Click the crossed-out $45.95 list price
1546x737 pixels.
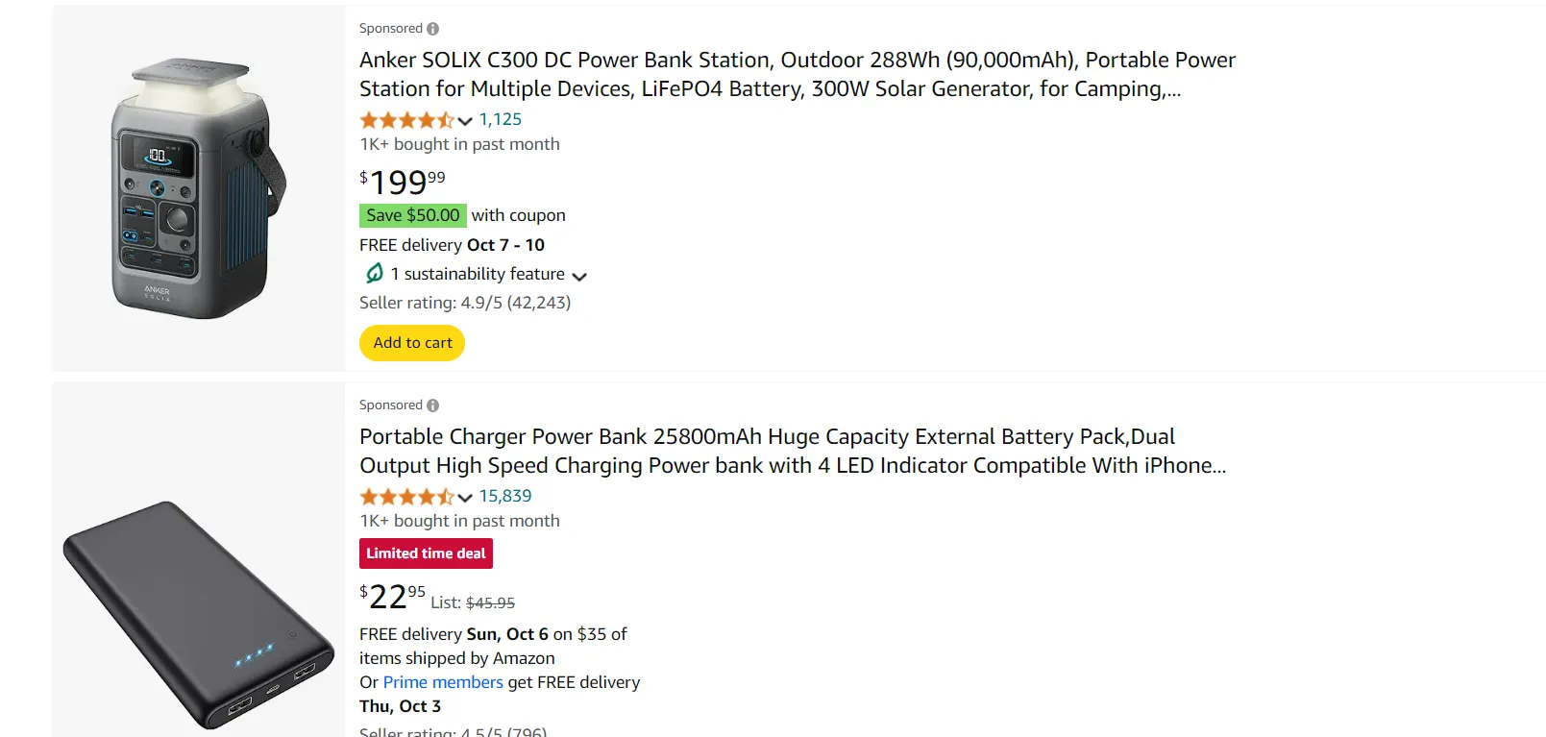click(x=488, y=602)
